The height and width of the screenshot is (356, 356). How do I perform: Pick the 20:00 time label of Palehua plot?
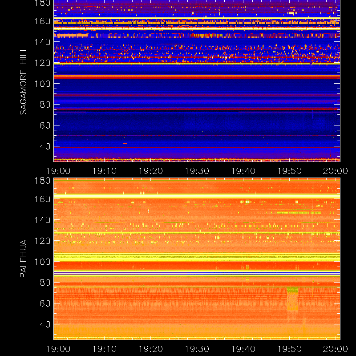coord(336,349)
